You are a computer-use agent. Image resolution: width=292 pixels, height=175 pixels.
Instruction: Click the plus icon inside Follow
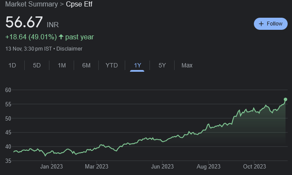tap(261, 24)
